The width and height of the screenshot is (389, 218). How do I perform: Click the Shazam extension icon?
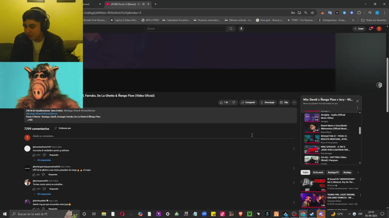[344, 13]
